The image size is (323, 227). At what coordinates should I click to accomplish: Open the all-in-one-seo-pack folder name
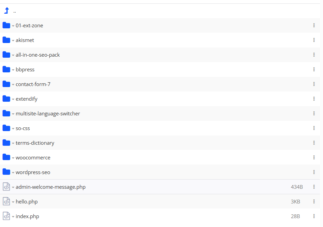click(x=38, y=55)
